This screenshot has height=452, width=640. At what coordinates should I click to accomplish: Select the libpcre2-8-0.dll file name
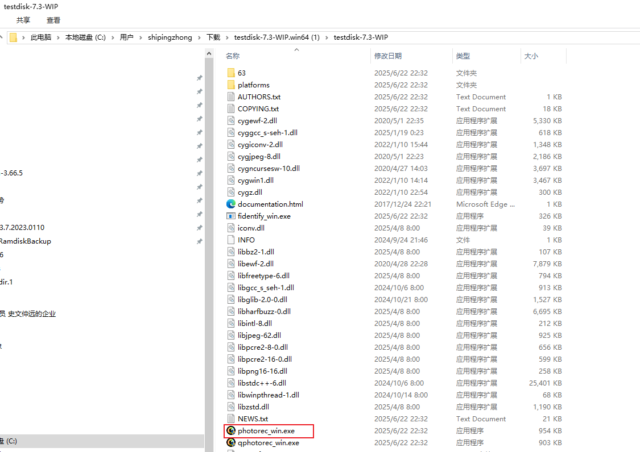(263, 348)
